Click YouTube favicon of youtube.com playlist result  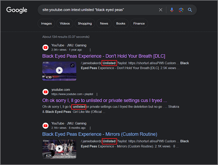coord(46,92)
